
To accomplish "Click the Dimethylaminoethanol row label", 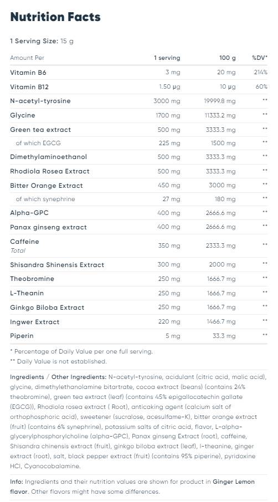I will (49, 157).
